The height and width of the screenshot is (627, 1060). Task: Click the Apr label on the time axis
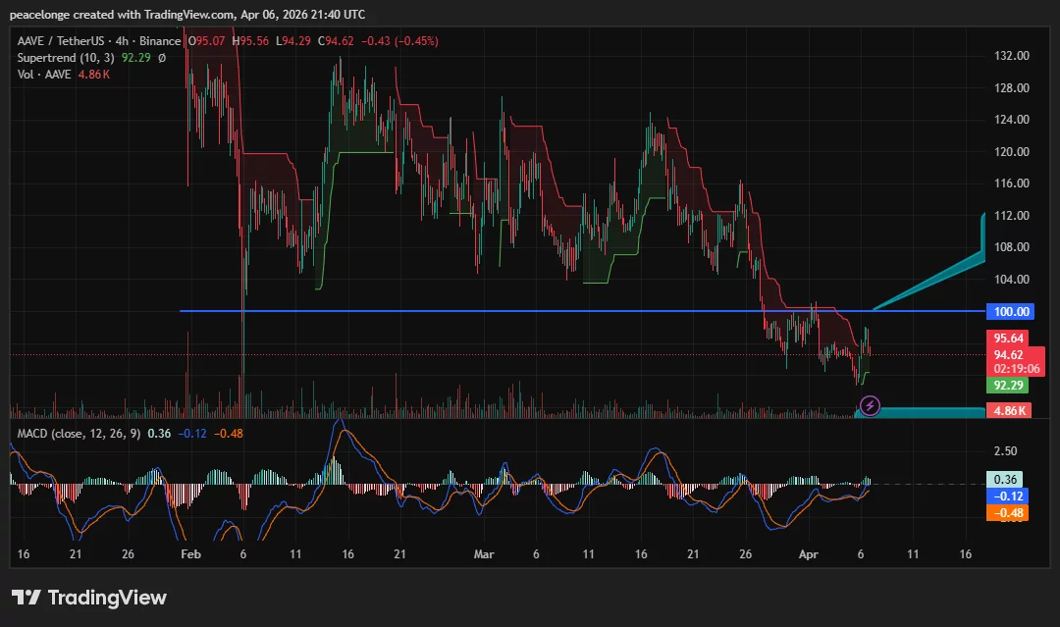[808, 554]
